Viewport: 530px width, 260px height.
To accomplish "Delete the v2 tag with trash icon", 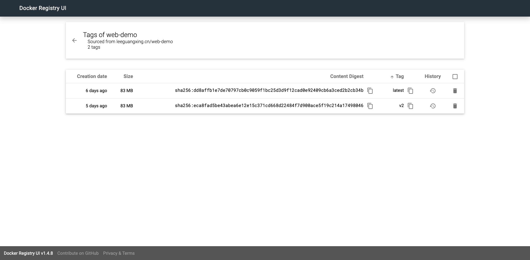I will pyautogui.click(x=455, y=106).
